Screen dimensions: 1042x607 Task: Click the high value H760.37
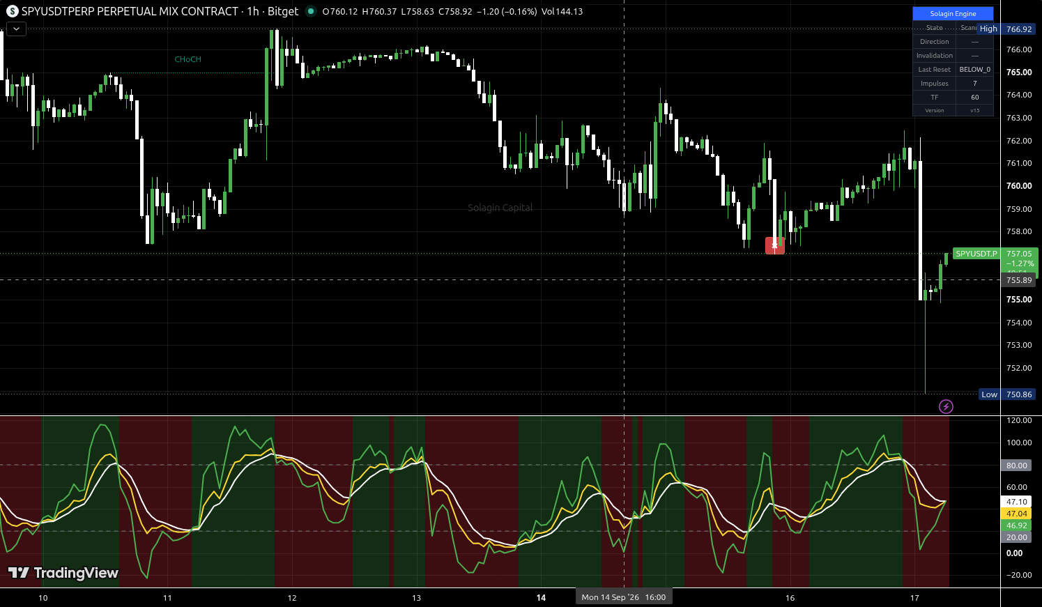point(379,12)
